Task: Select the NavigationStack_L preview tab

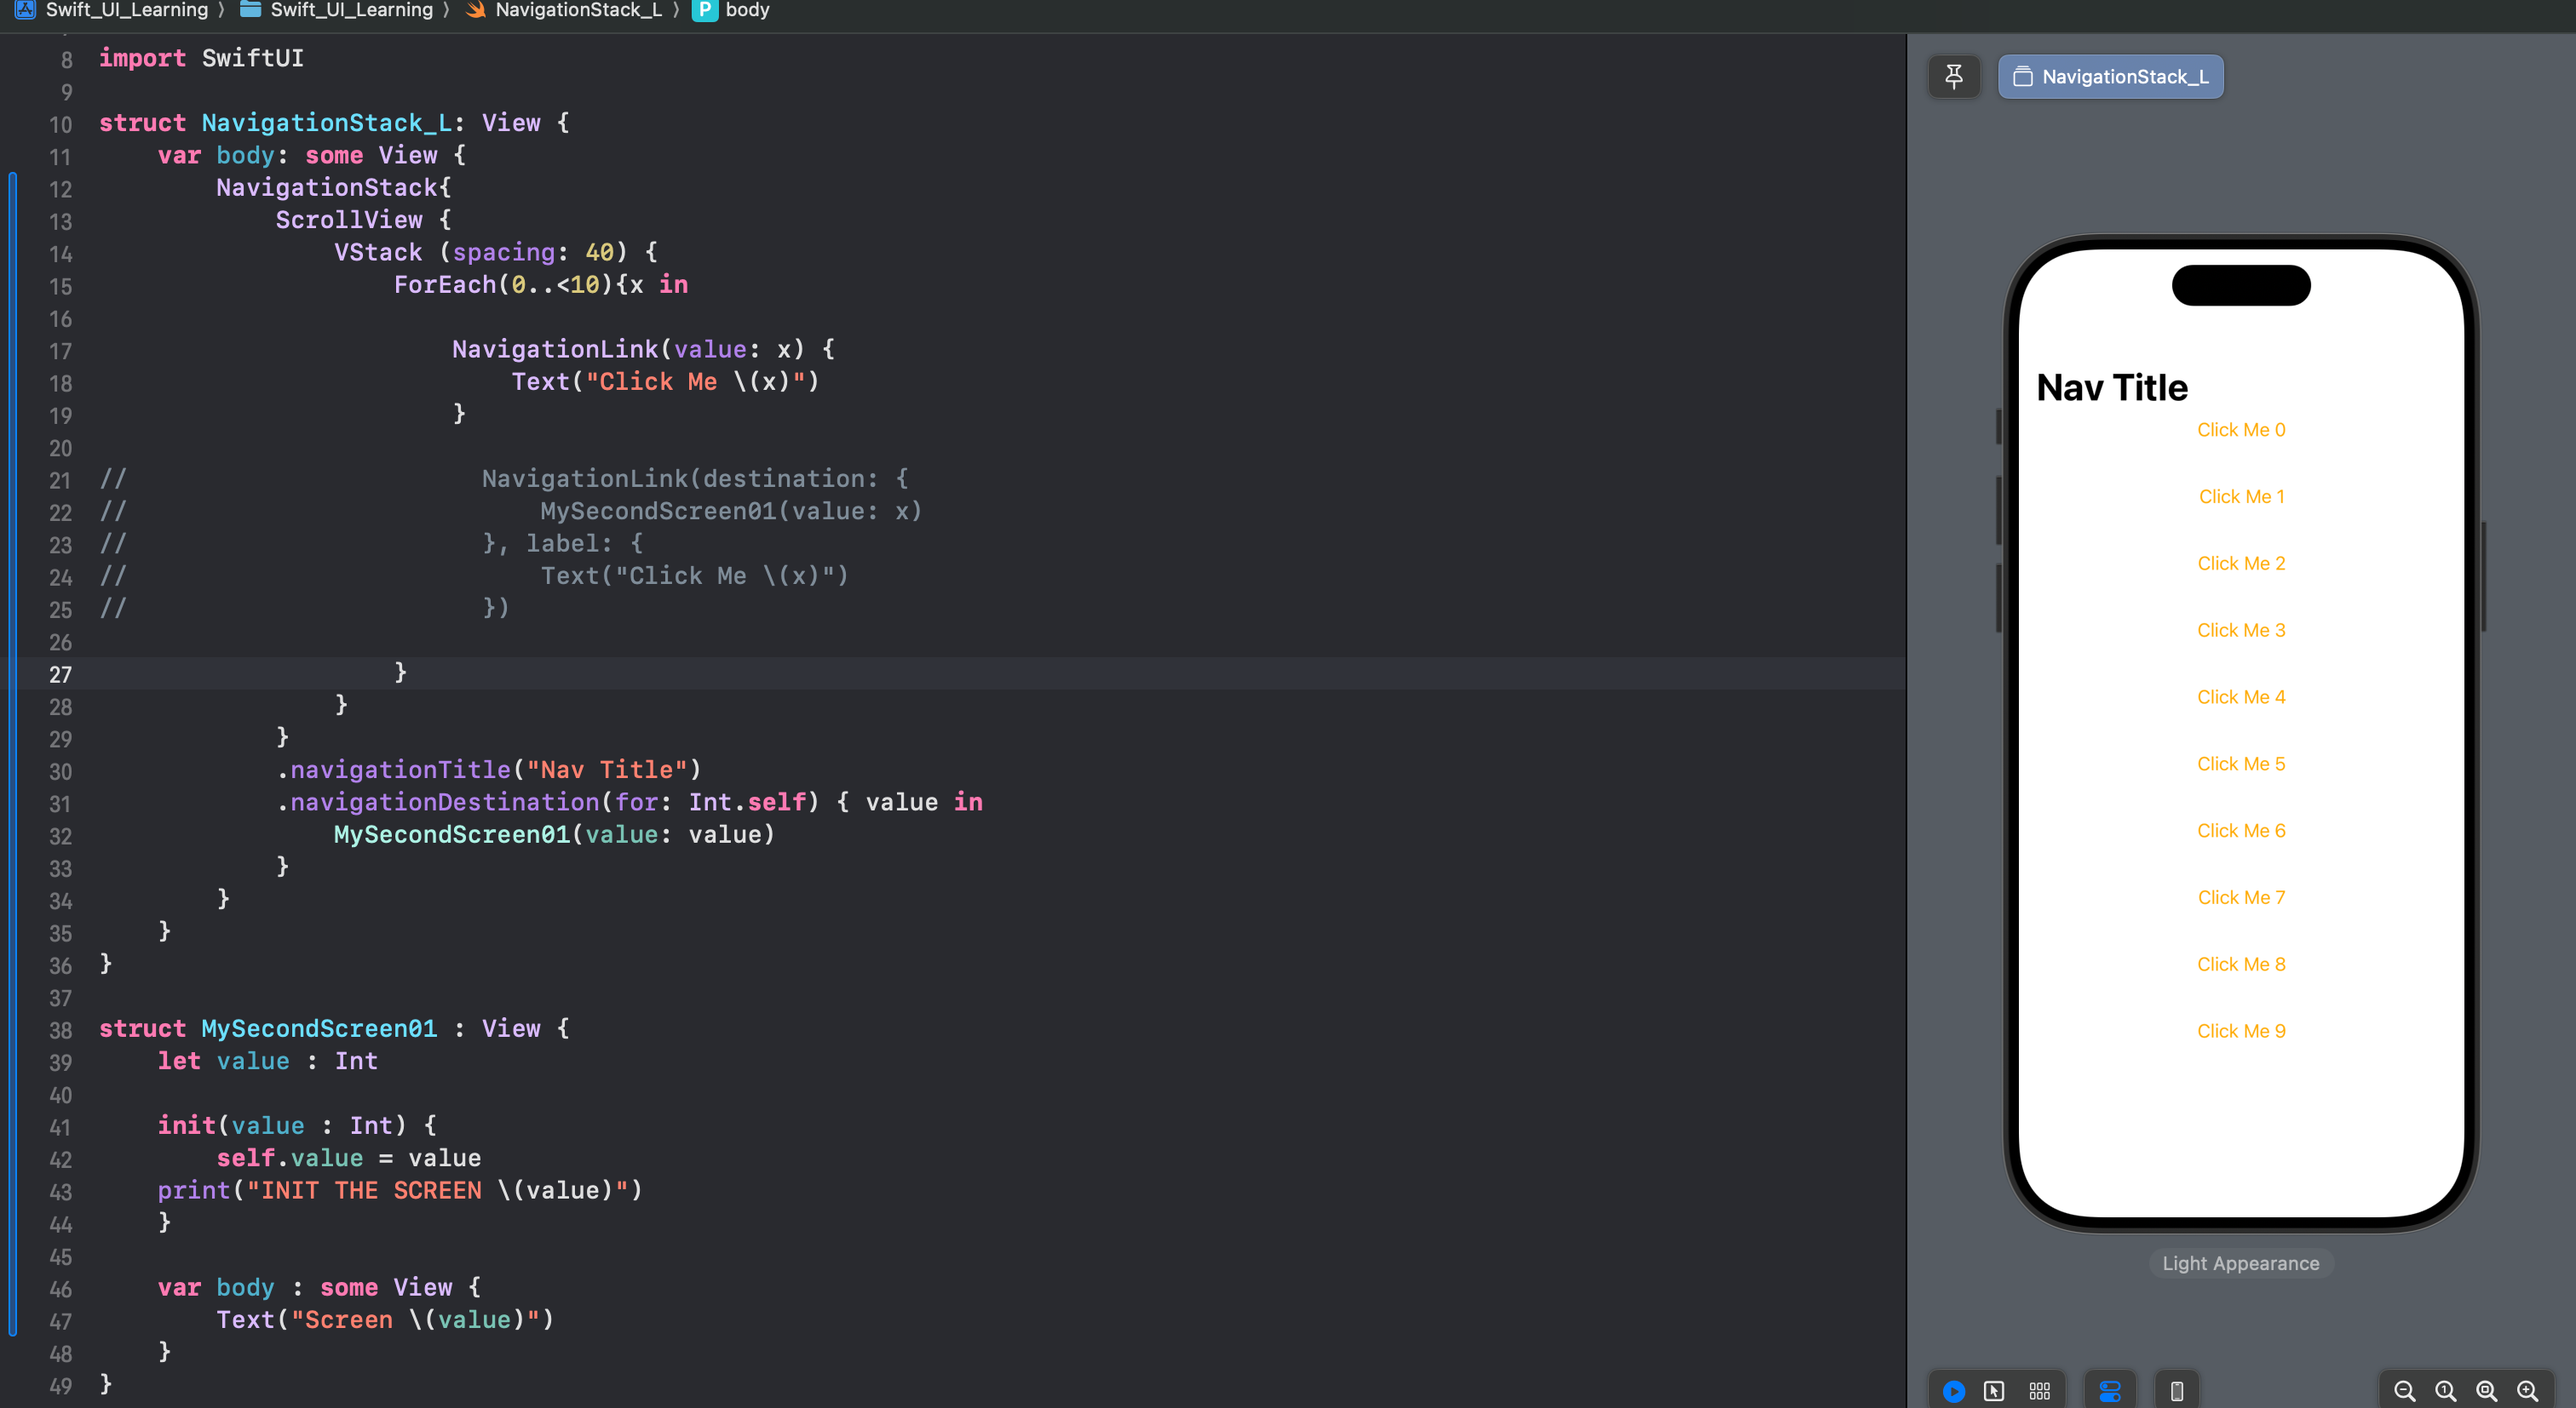Action: (x=2110, y=76)
